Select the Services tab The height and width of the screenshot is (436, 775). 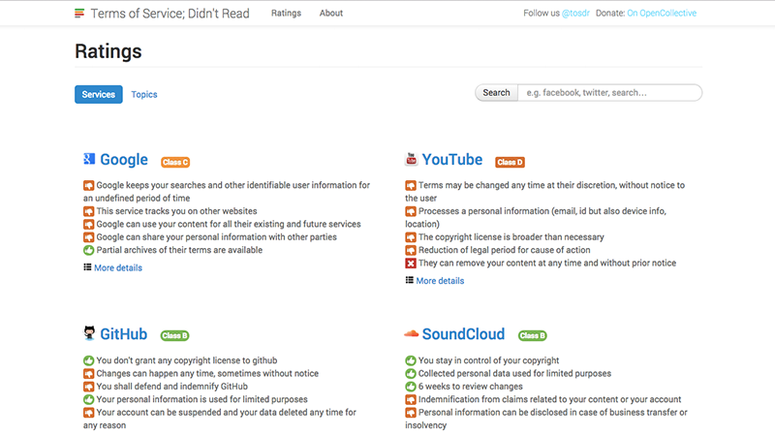click(98, 94)
